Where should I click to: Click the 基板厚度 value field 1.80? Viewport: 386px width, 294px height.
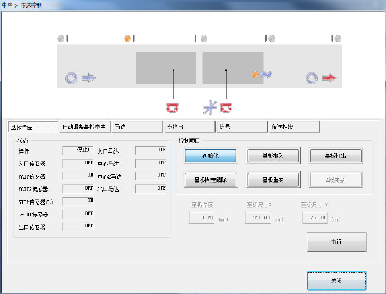click(x=202, y=217)
